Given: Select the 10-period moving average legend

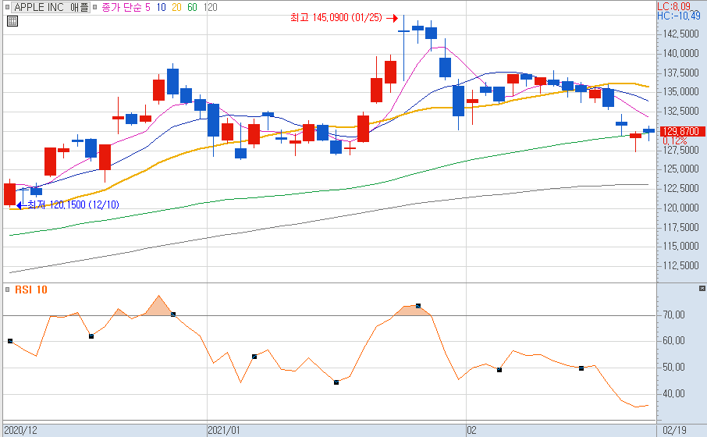Looking at the screenshot, I should point(161,7).
